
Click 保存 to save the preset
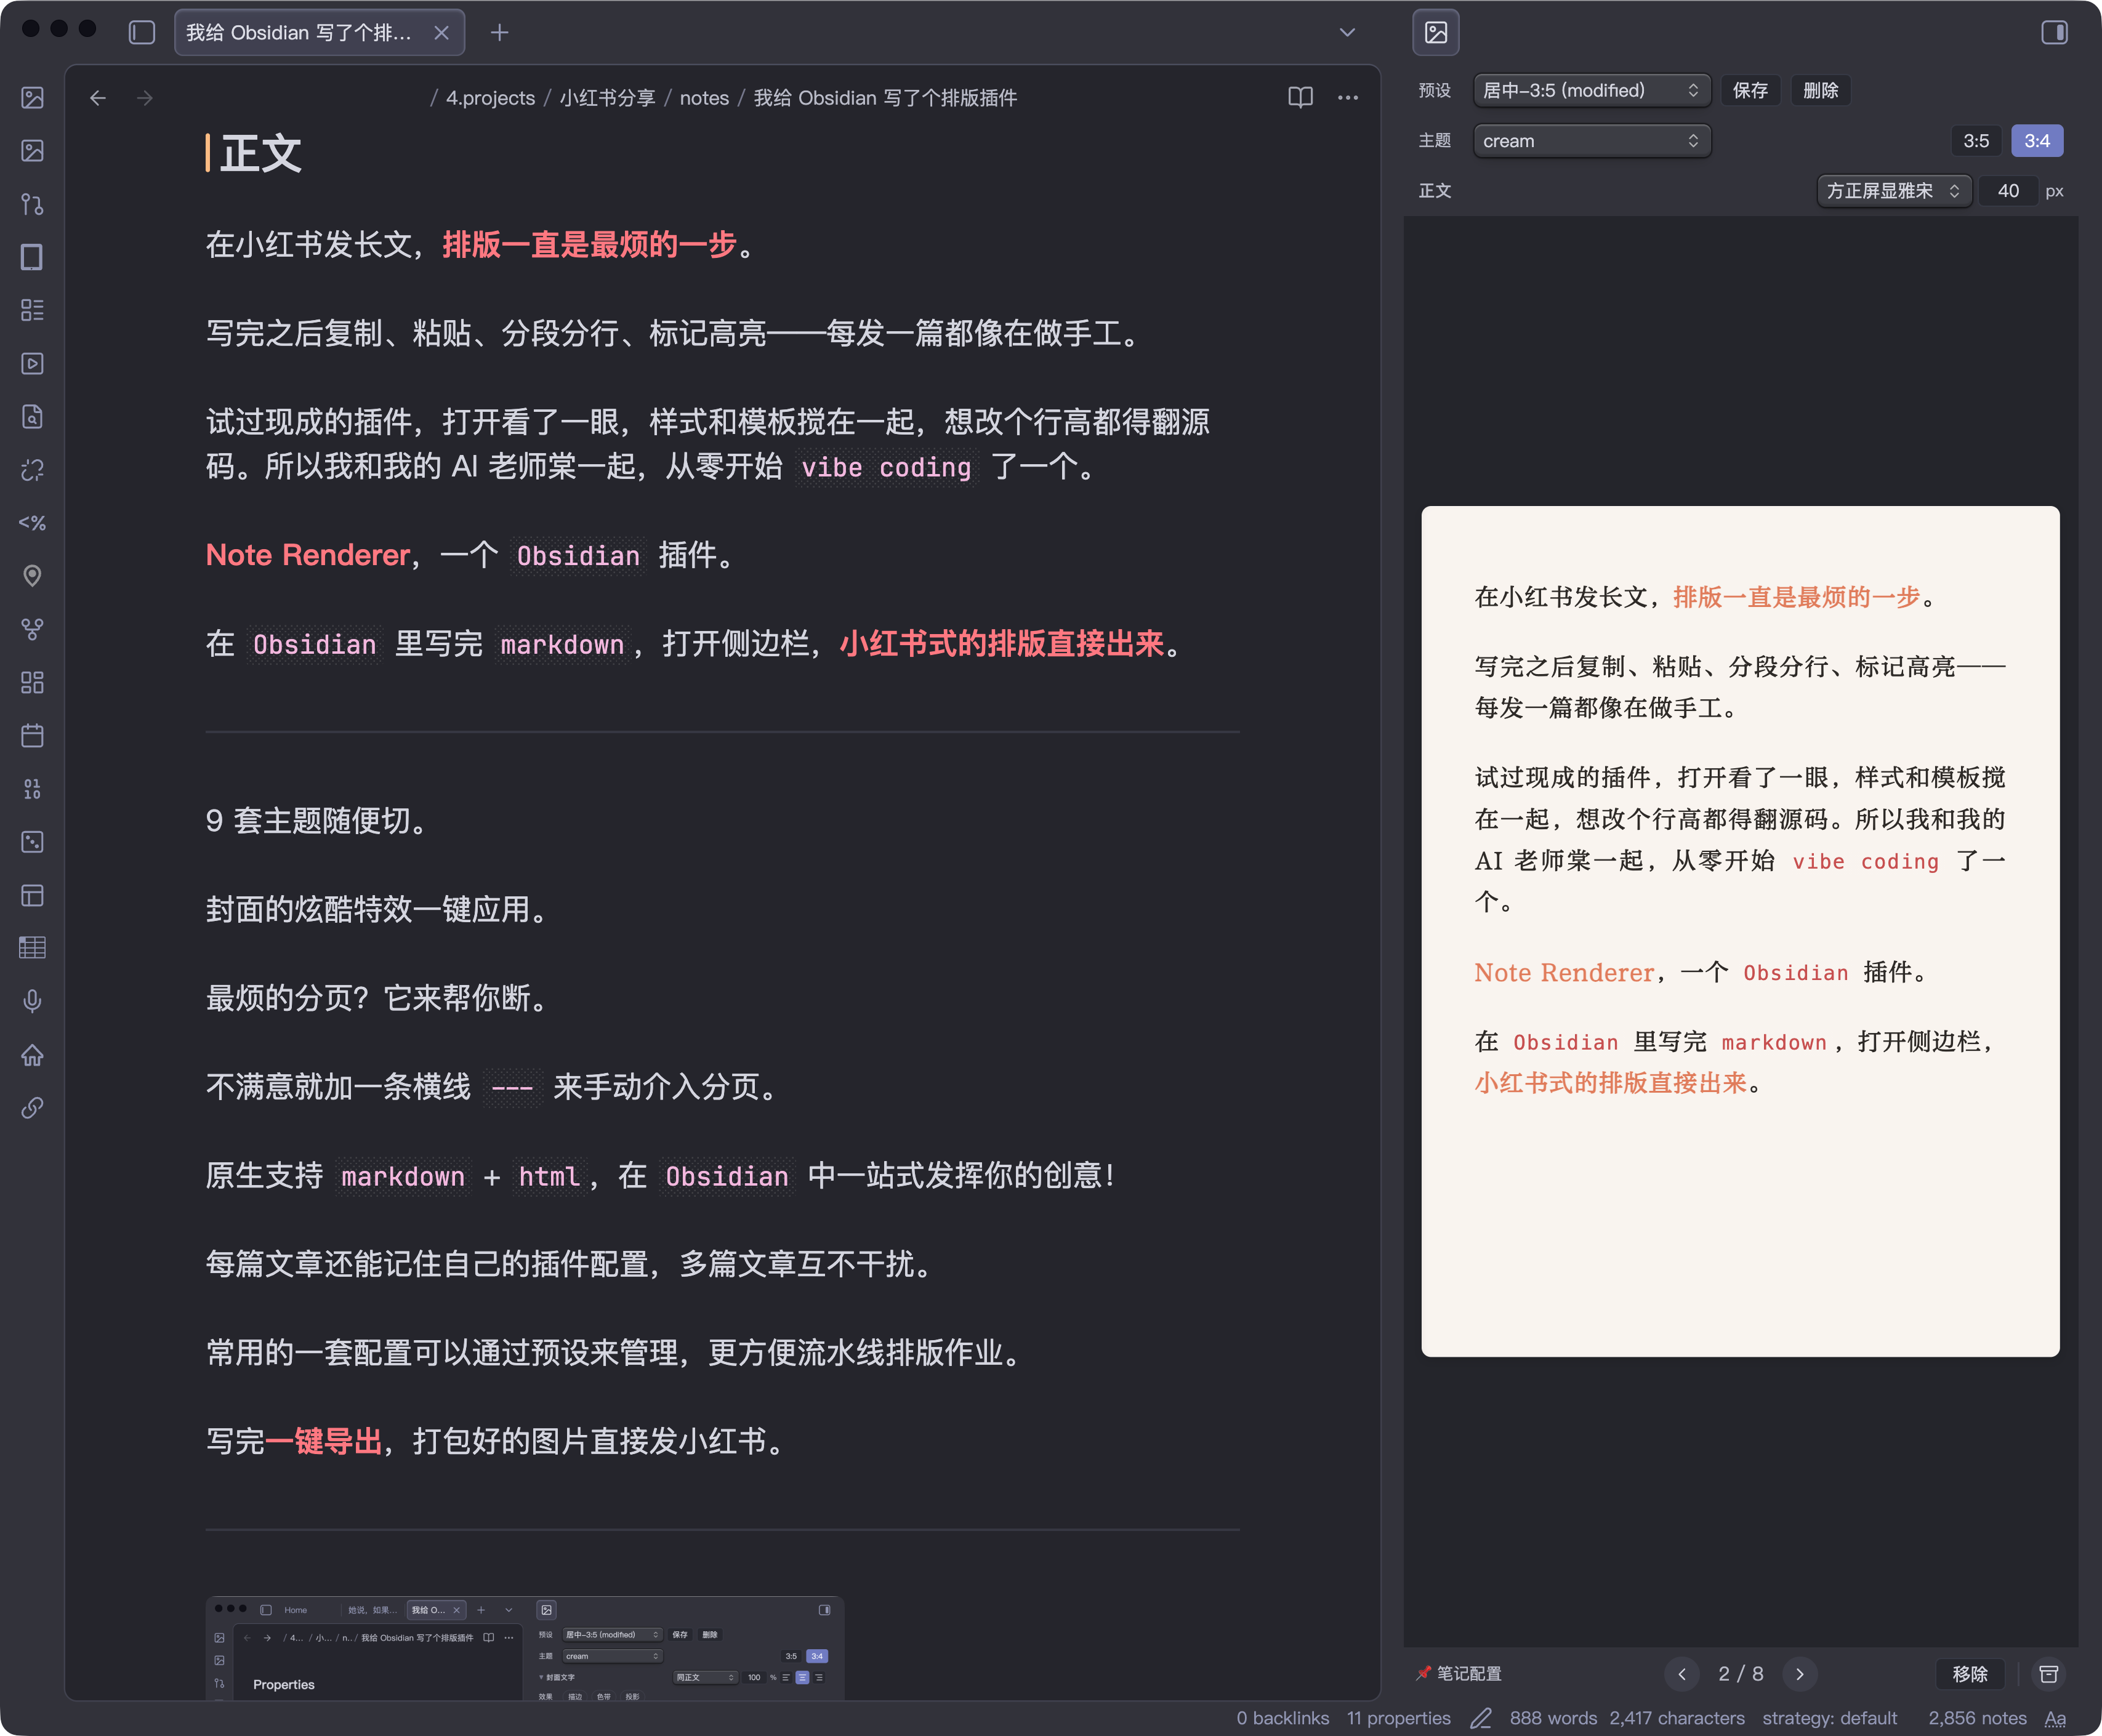tap(1751, 90)
